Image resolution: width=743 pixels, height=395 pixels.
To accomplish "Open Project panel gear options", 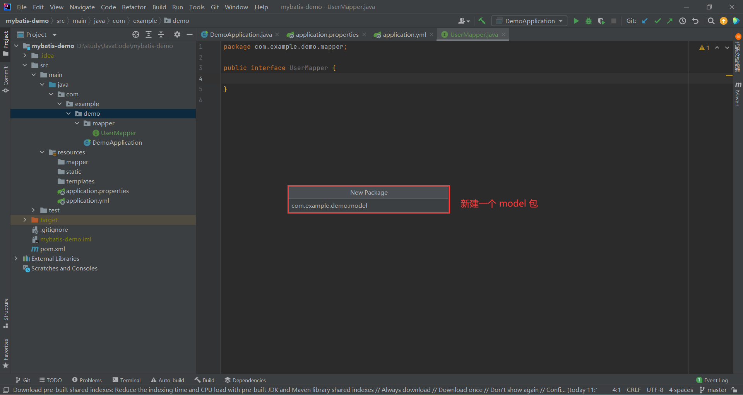I will click(177, 34).
